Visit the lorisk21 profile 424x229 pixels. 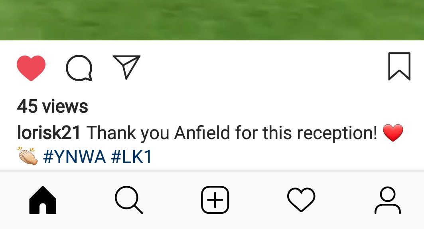point(49,133)
